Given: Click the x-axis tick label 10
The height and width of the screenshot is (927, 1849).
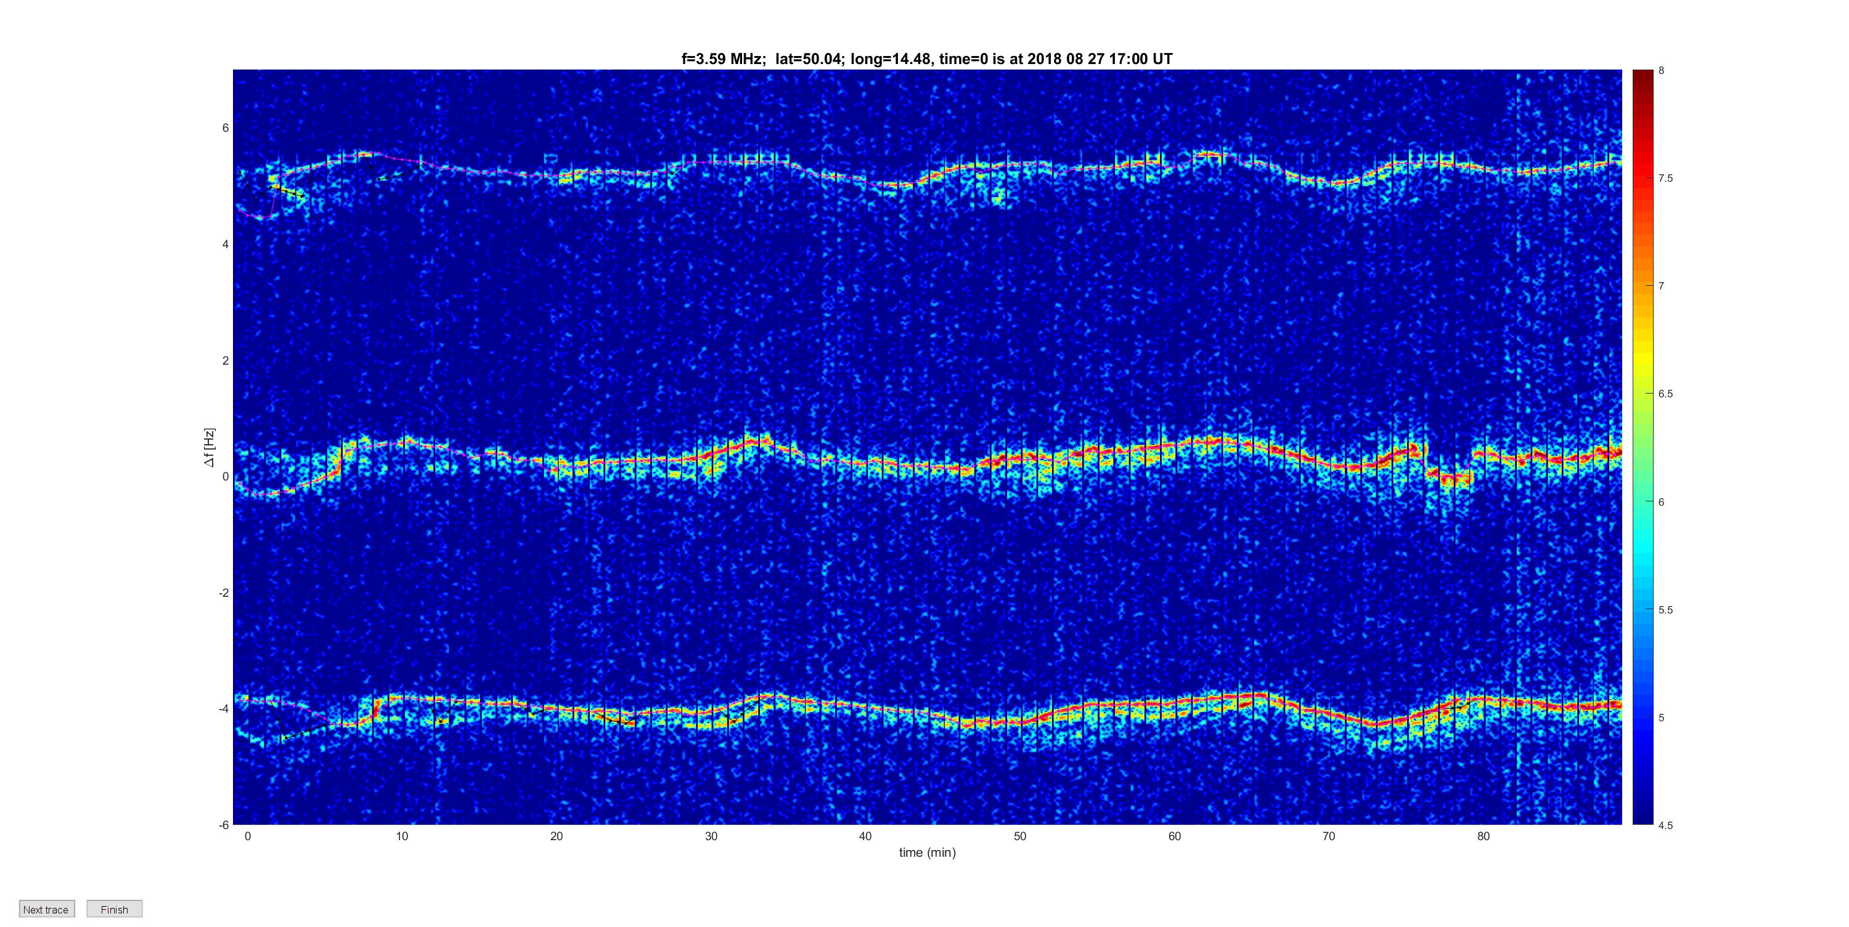Looking at the screenshot, I should click(402, 836).
